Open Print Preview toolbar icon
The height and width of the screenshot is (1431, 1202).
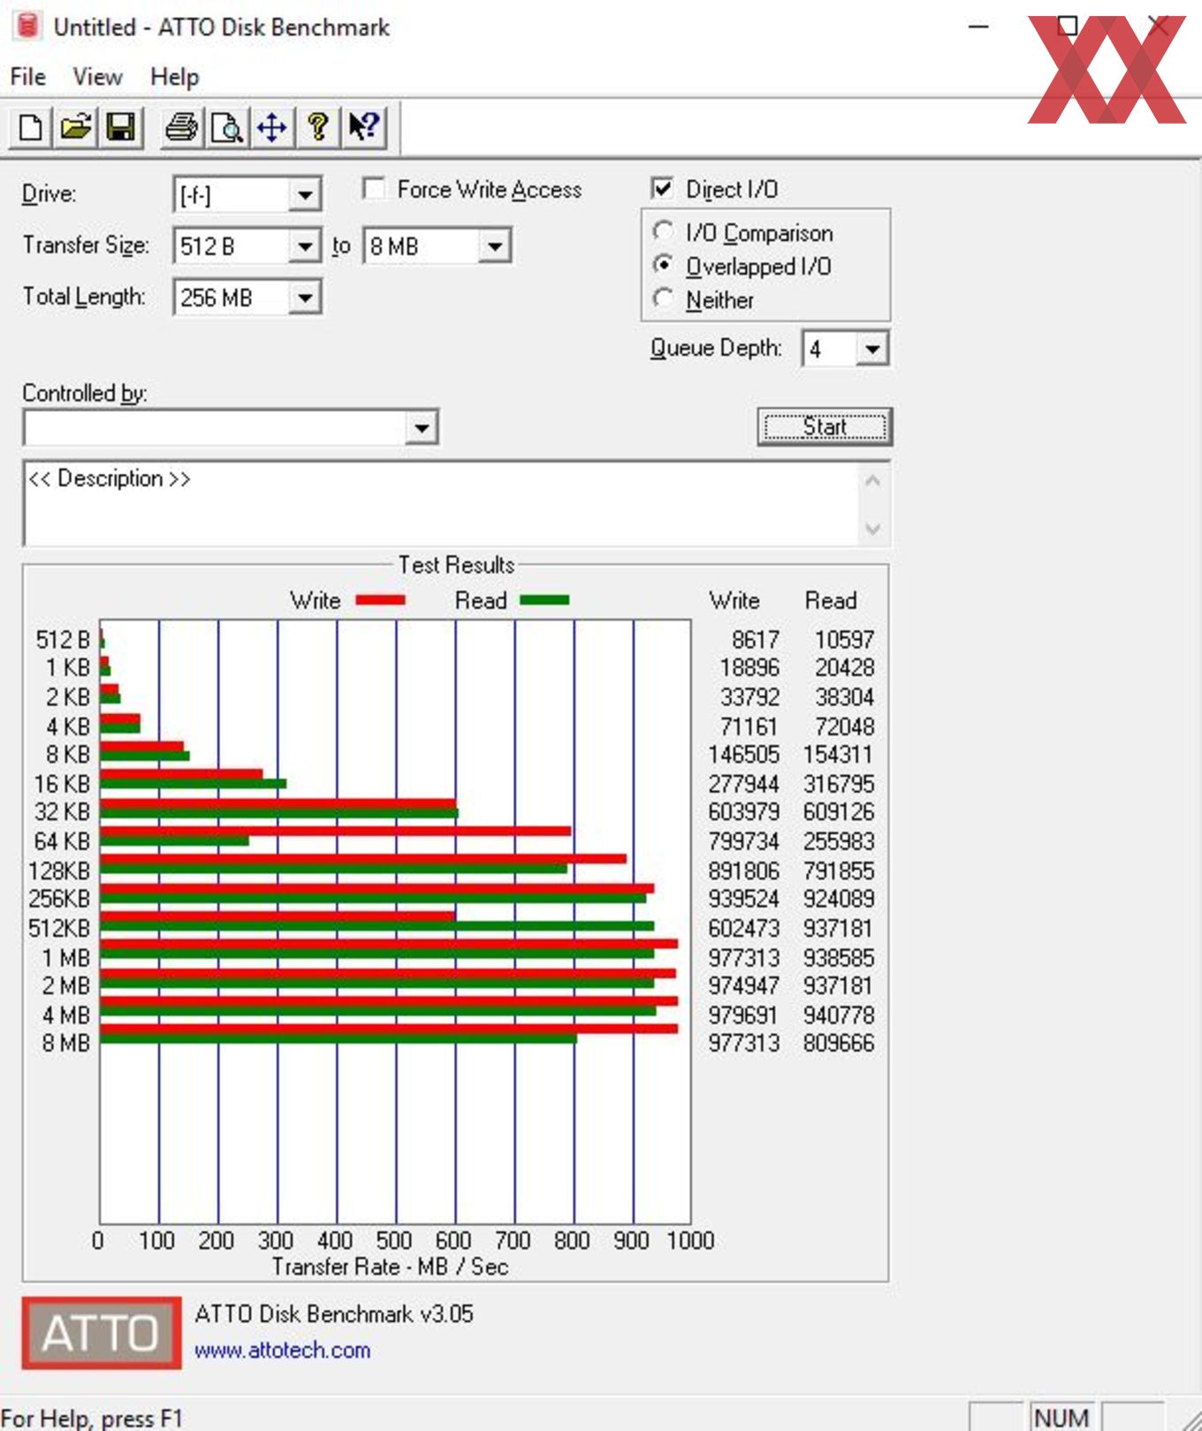click(x=227, y=127)
